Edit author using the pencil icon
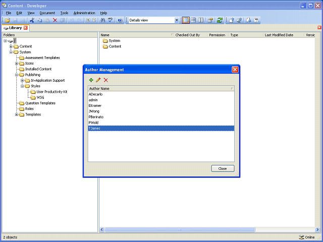323x242 pixels. [98, 80]
